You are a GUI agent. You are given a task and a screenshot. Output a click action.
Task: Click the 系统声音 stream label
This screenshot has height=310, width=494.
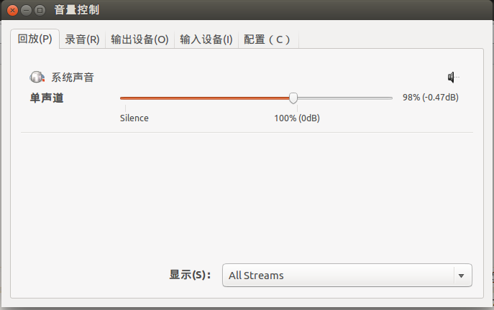click(x=73, y=77)
